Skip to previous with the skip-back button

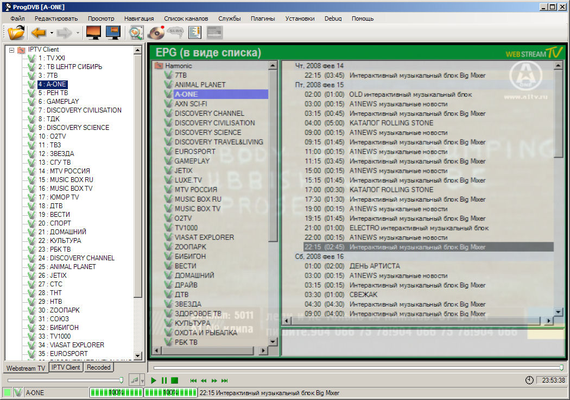coord(193,381)
